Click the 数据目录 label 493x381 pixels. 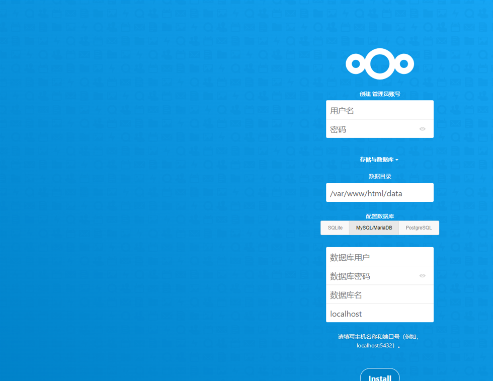pyautogui.click(x=379, y=176)
